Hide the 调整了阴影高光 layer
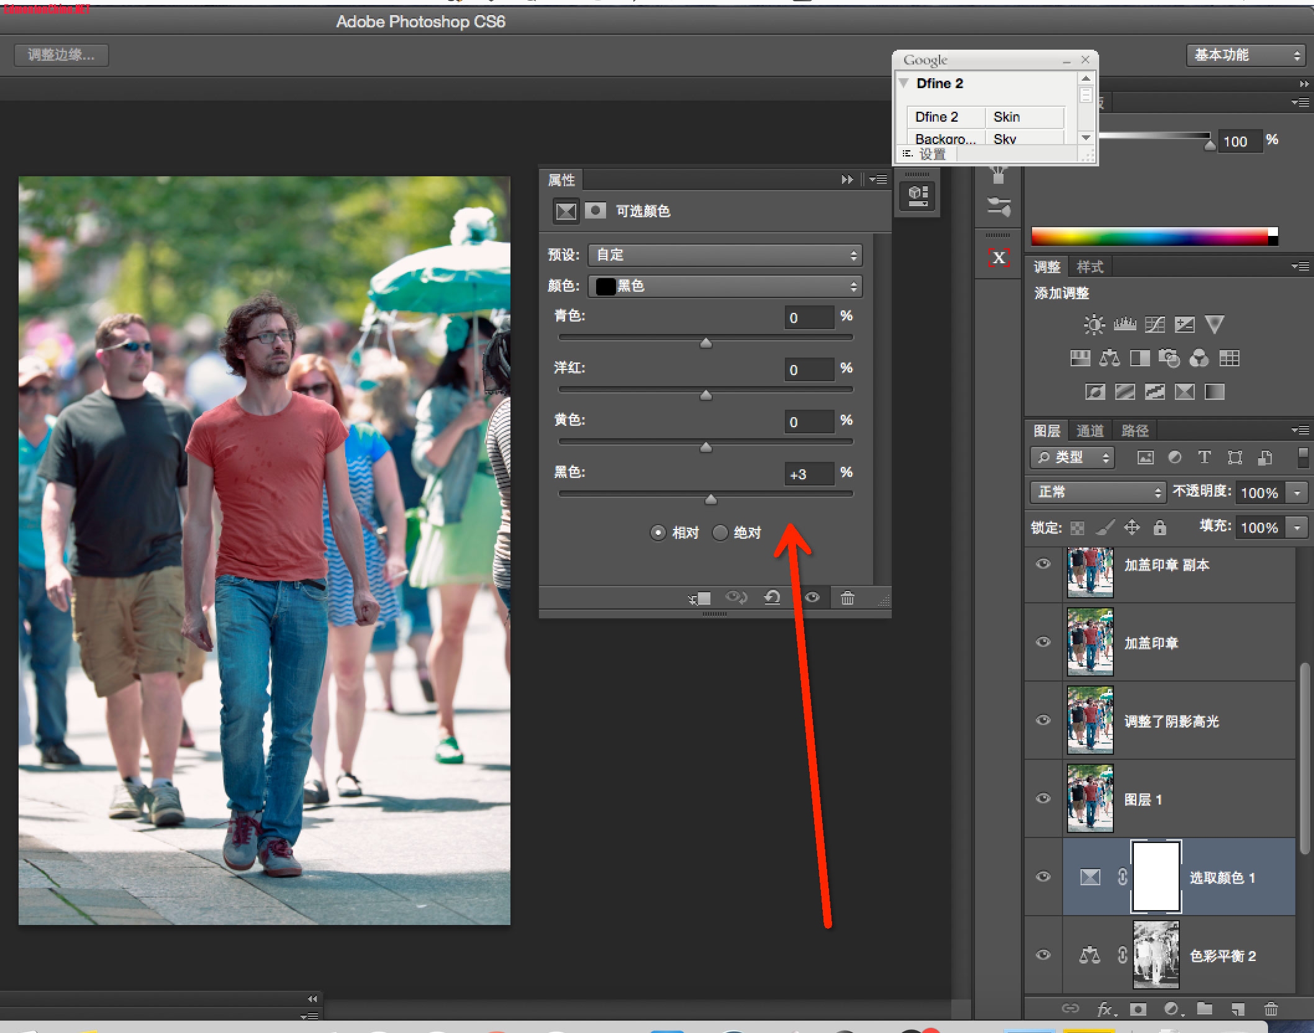 (x=1043, y=720)
